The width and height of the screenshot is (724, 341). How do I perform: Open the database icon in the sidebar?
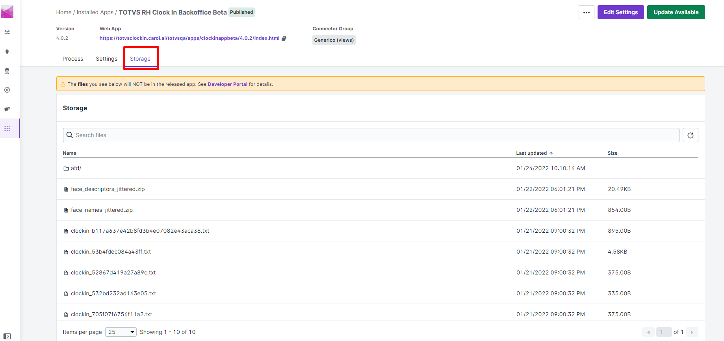(7, 71)
